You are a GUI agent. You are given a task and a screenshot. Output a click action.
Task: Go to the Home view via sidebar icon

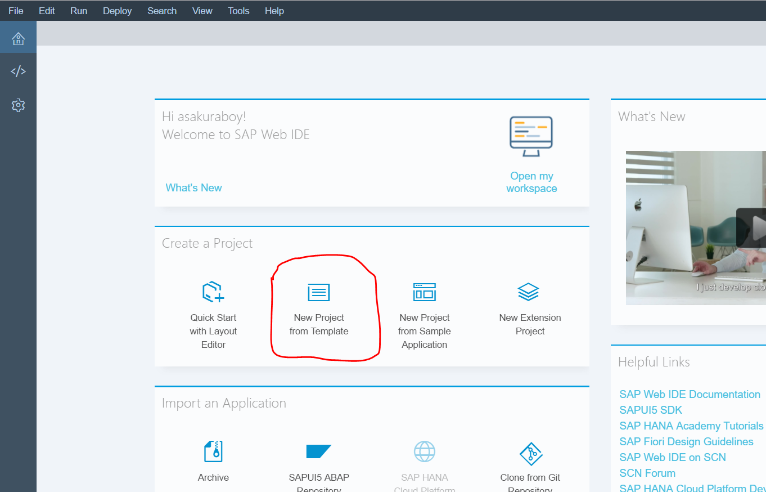[x=18, y=38]
